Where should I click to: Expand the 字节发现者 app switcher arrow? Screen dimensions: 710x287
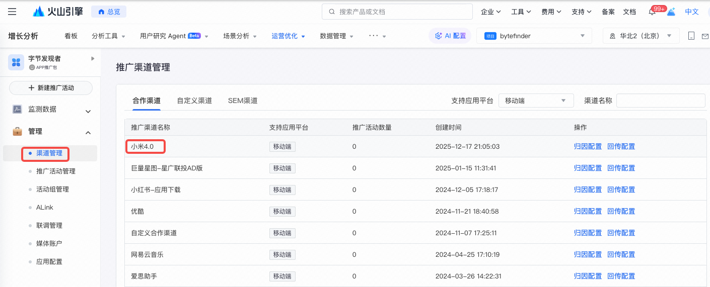coord(93,59)
